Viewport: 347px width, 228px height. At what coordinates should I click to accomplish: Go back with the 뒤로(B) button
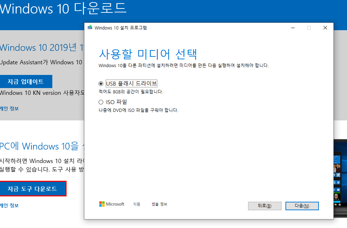click(x=265, y=206)
